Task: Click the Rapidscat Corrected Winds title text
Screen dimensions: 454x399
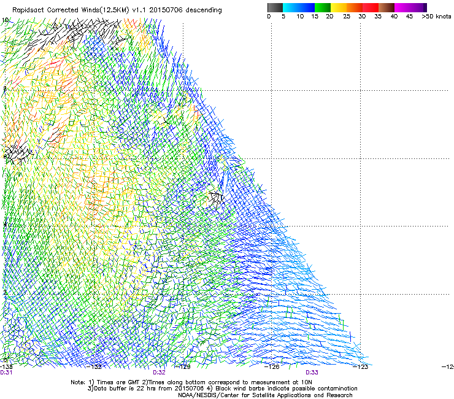Action: click(117, 10)
